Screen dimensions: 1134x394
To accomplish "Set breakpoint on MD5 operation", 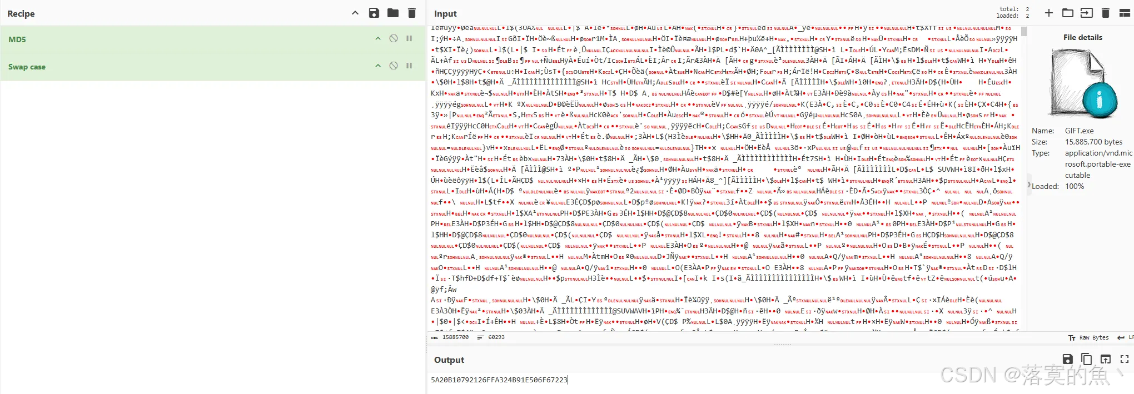I will tap(409, 39).
